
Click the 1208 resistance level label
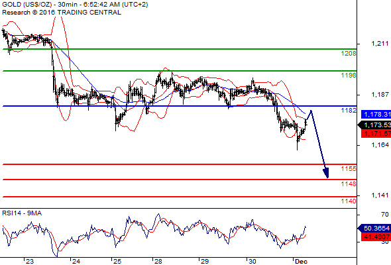(x=349, y=54)
